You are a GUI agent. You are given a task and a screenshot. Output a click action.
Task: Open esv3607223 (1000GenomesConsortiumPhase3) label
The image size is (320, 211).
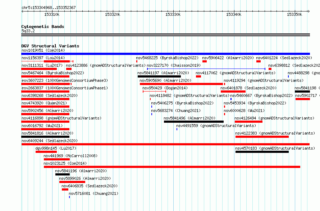point(65,80)
